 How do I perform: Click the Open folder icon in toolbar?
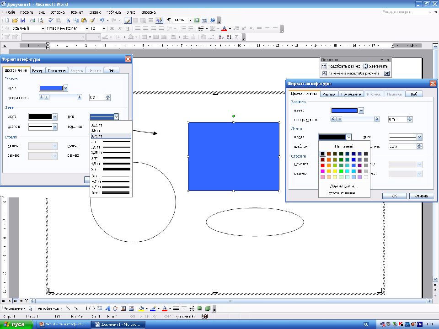coord(15,20)
